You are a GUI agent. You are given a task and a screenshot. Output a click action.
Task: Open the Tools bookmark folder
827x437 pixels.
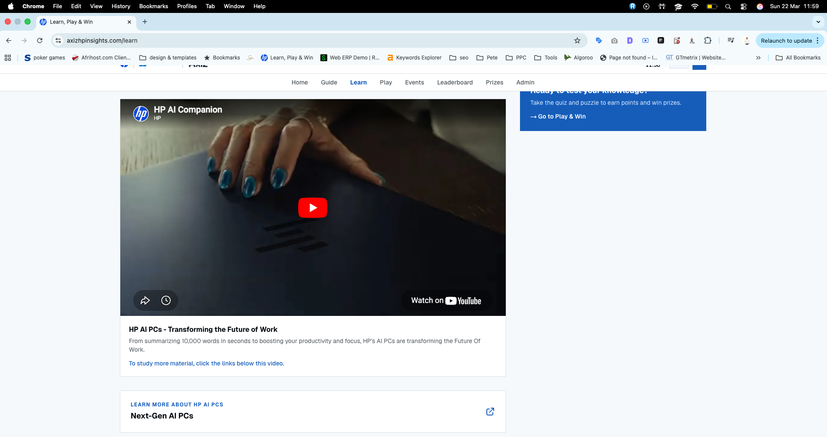[545, 58]
